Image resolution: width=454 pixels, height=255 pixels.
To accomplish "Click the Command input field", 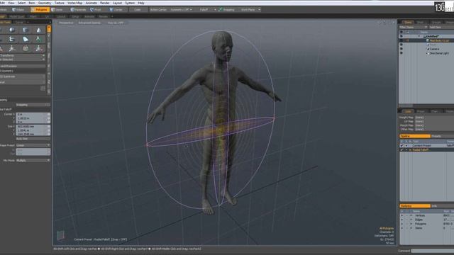I will (x=433, y=251).
